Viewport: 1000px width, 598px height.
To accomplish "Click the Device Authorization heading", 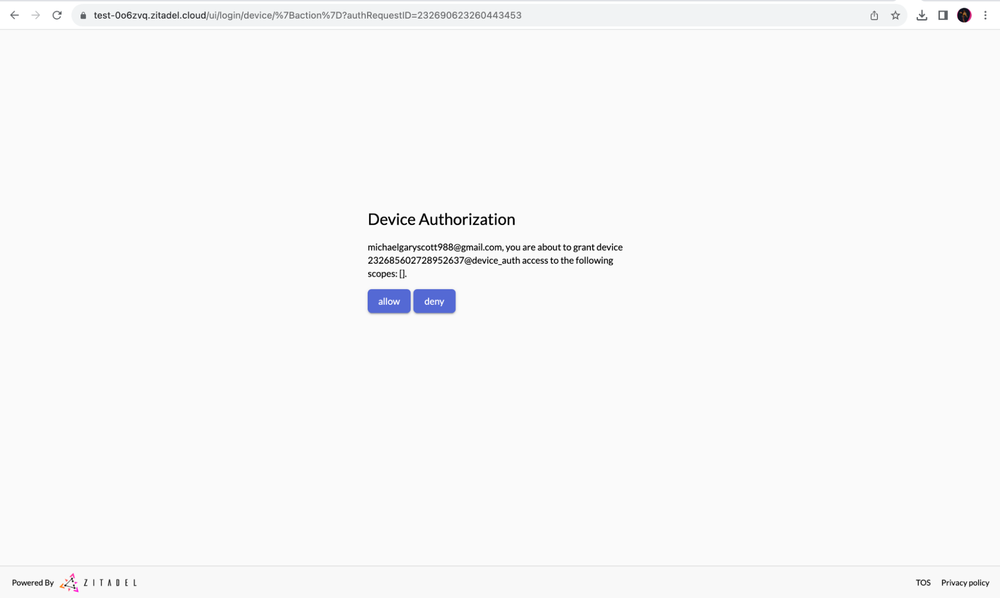I will 441,219.
